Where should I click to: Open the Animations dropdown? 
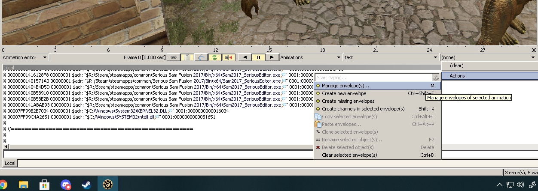310,57
